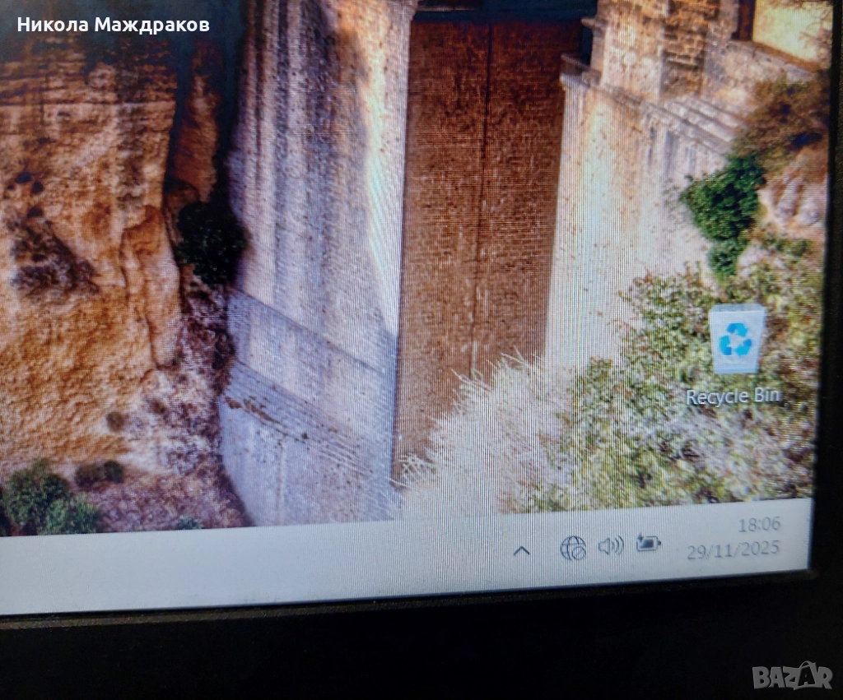Click the green shrub at bottom-left of desktop

45,498
